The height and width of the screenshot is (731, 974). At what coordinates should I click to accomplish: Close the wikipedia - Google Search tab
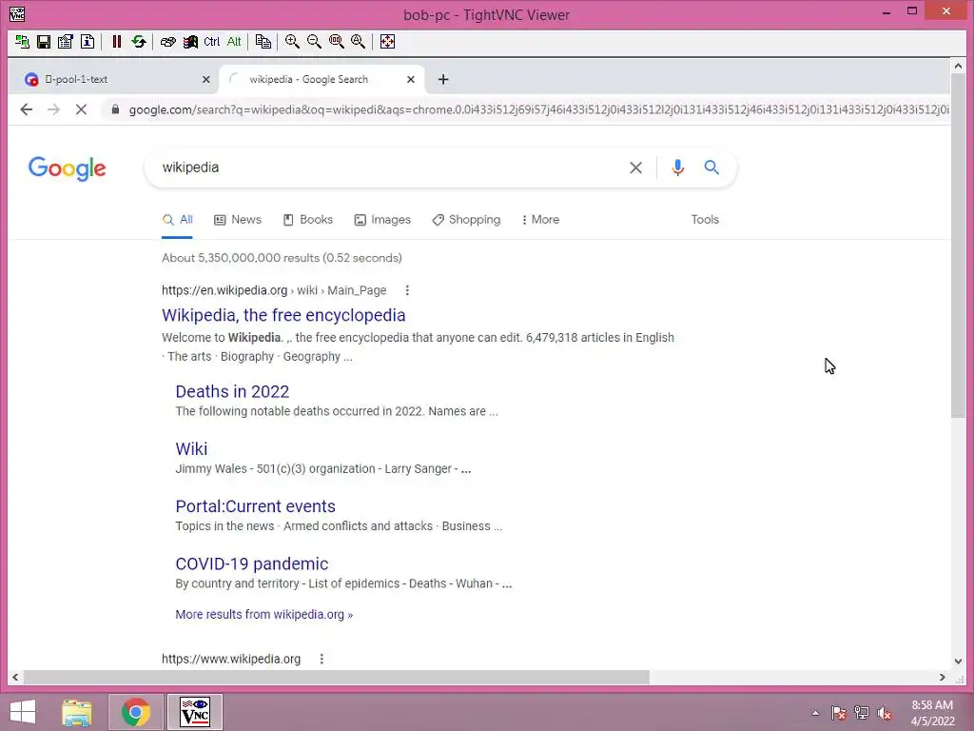pyautogui.click(x=411, y=80)
